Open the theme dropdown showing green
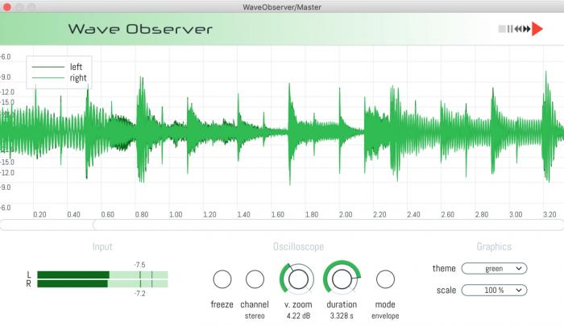Image resolution: width=564 pixels, height=326 pixels. 494,269
